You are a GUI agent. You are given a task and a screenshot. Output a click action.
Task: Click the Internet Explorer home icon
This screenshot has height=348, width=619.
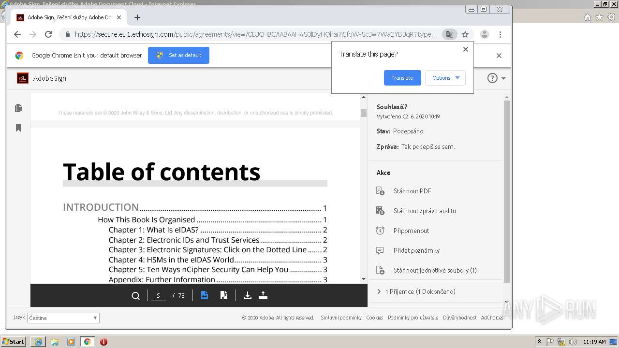click(588, 17)
